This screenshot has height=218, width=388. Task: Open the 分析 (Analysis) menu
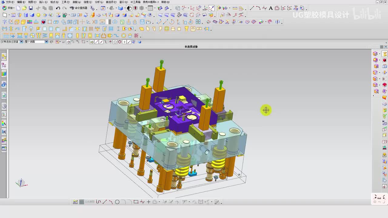point(99,2)
